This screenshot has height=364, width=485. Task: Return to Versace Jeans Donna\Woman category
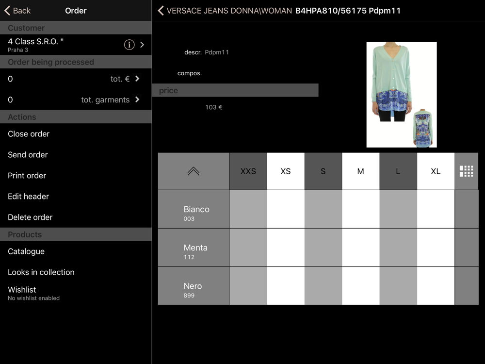225,11
